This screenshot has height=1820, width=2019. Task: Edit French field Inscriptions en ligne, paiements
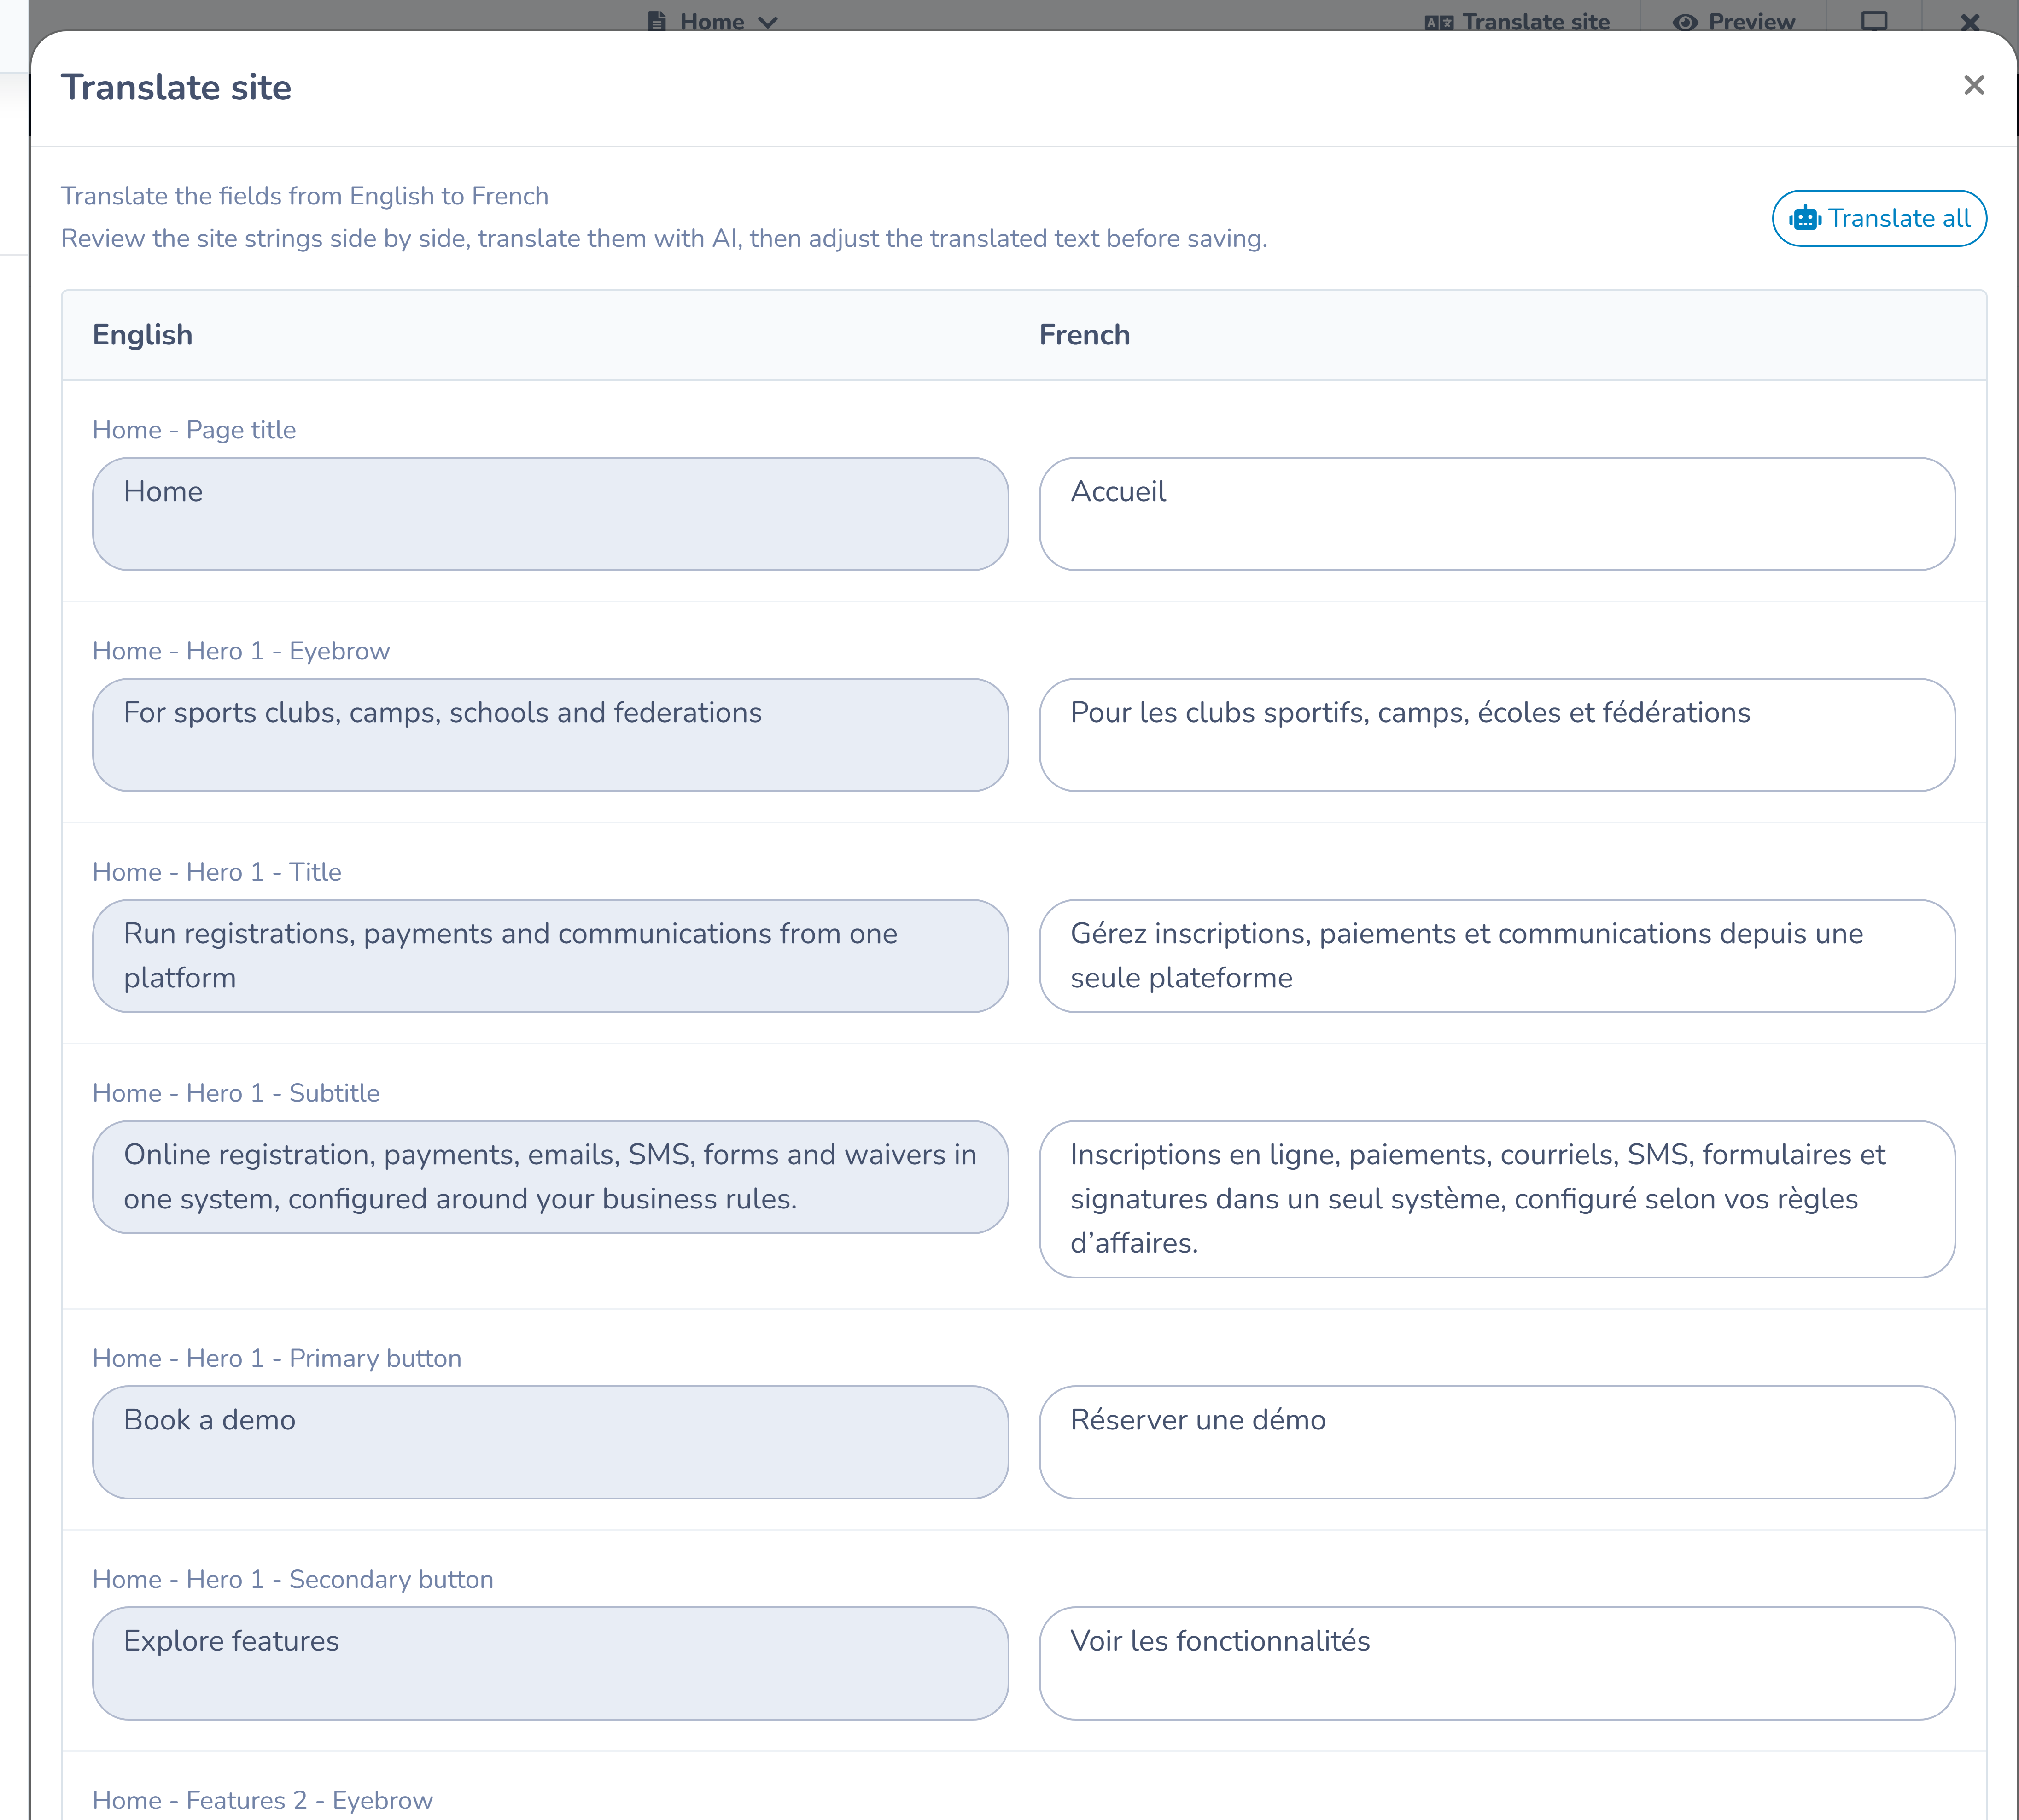coord(1497,1199)
